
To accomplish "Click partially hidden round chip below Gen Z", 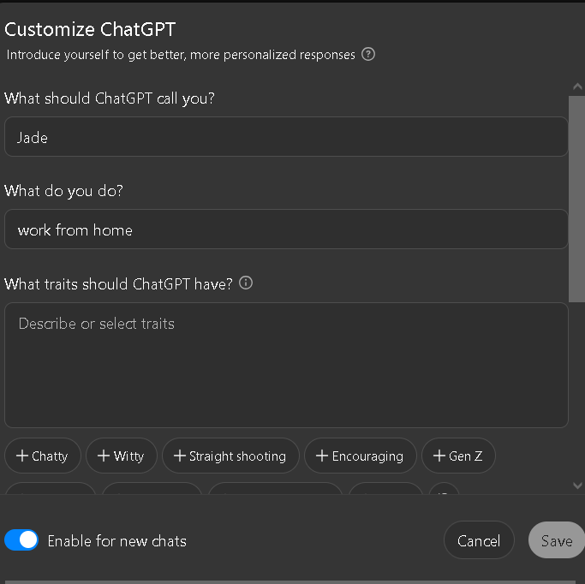I will (x=444, y=489).
